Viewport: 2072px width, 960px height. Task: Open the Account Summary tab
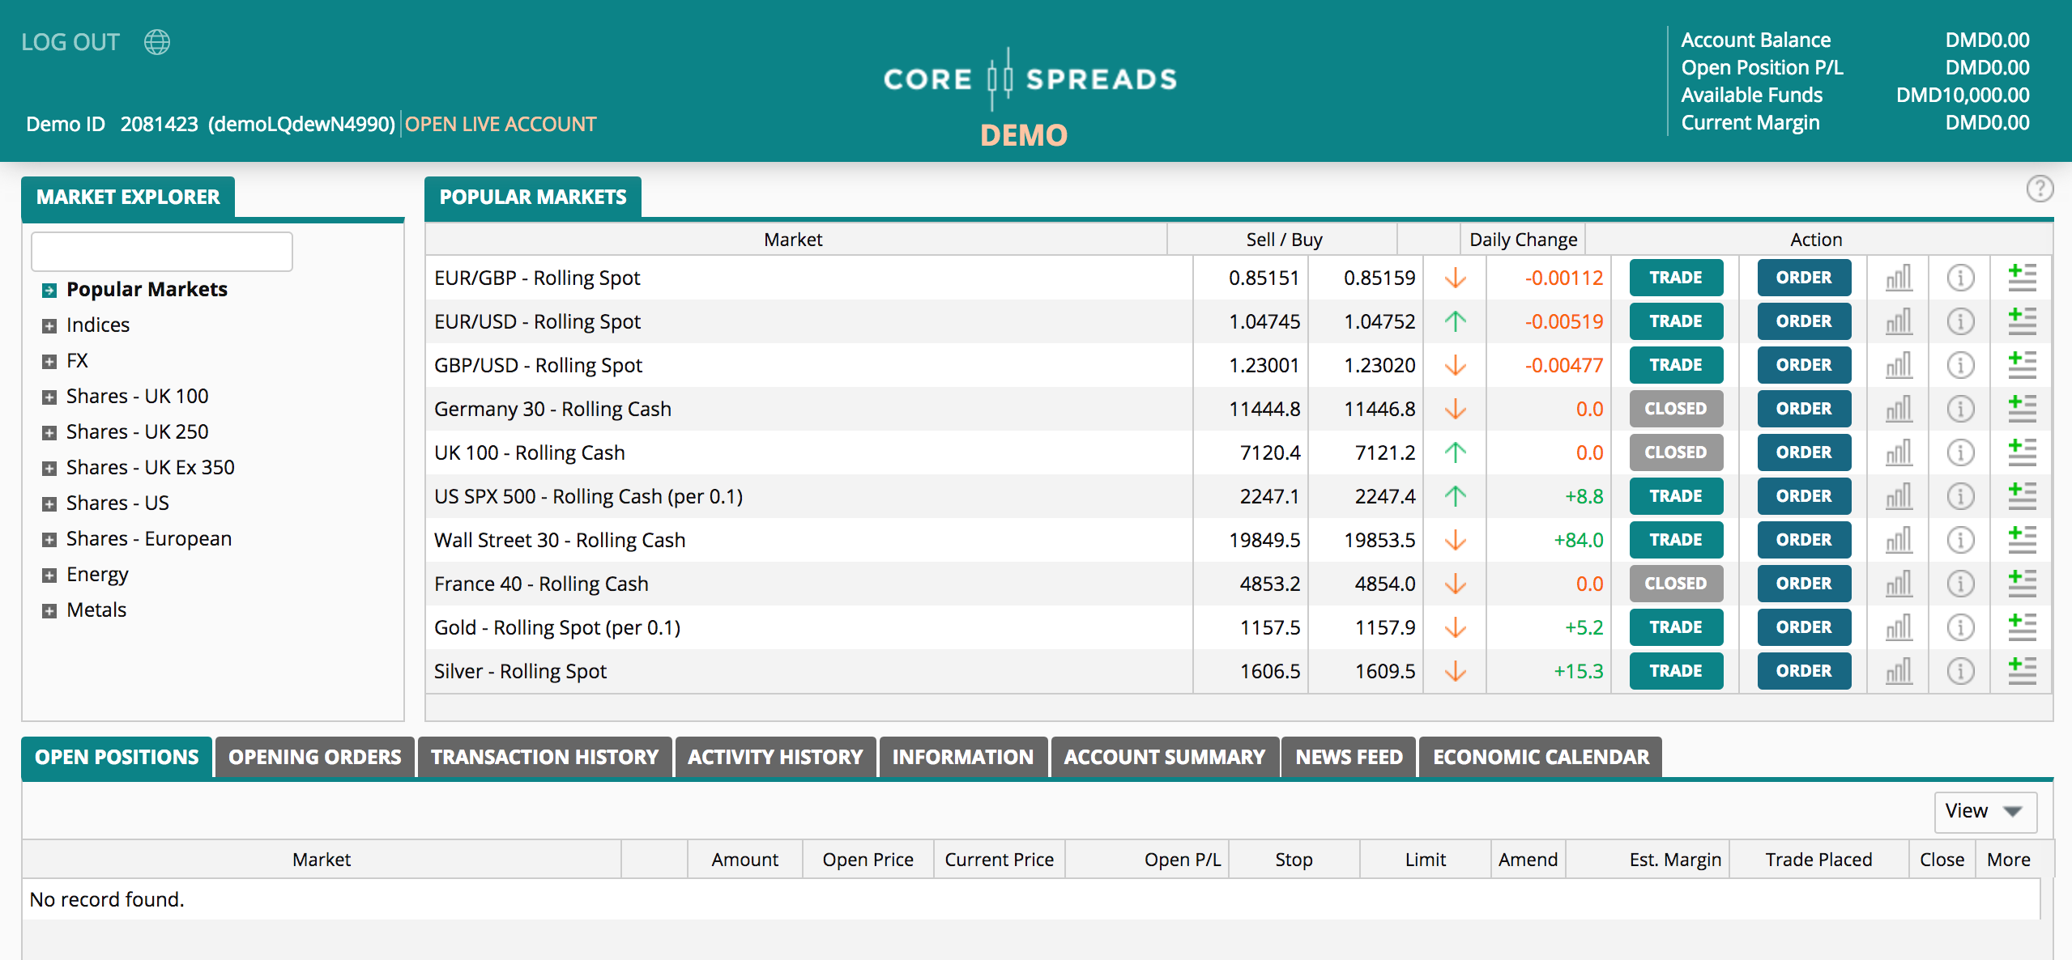point(1164,757)
